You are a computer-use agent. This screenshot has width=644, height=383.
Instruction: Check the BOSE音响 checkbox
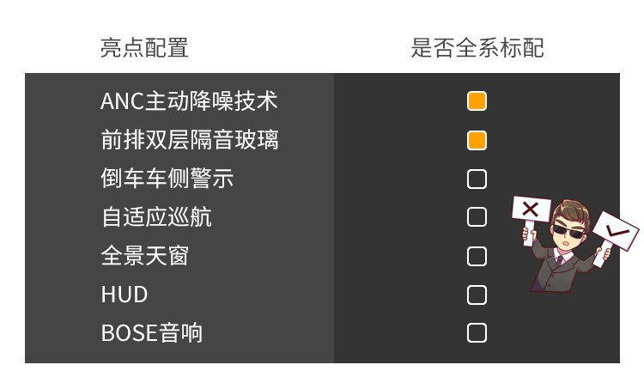pos(477,333)
